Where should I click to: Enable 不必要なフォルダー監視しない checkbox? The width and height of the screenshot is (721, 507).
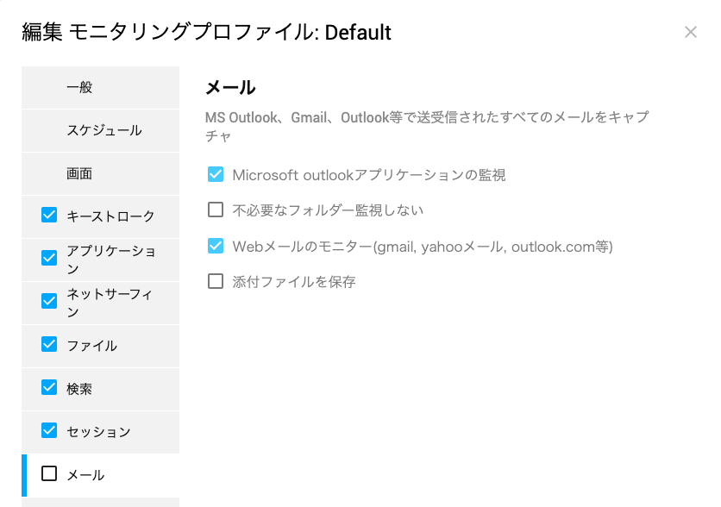[x=216, y=210]
